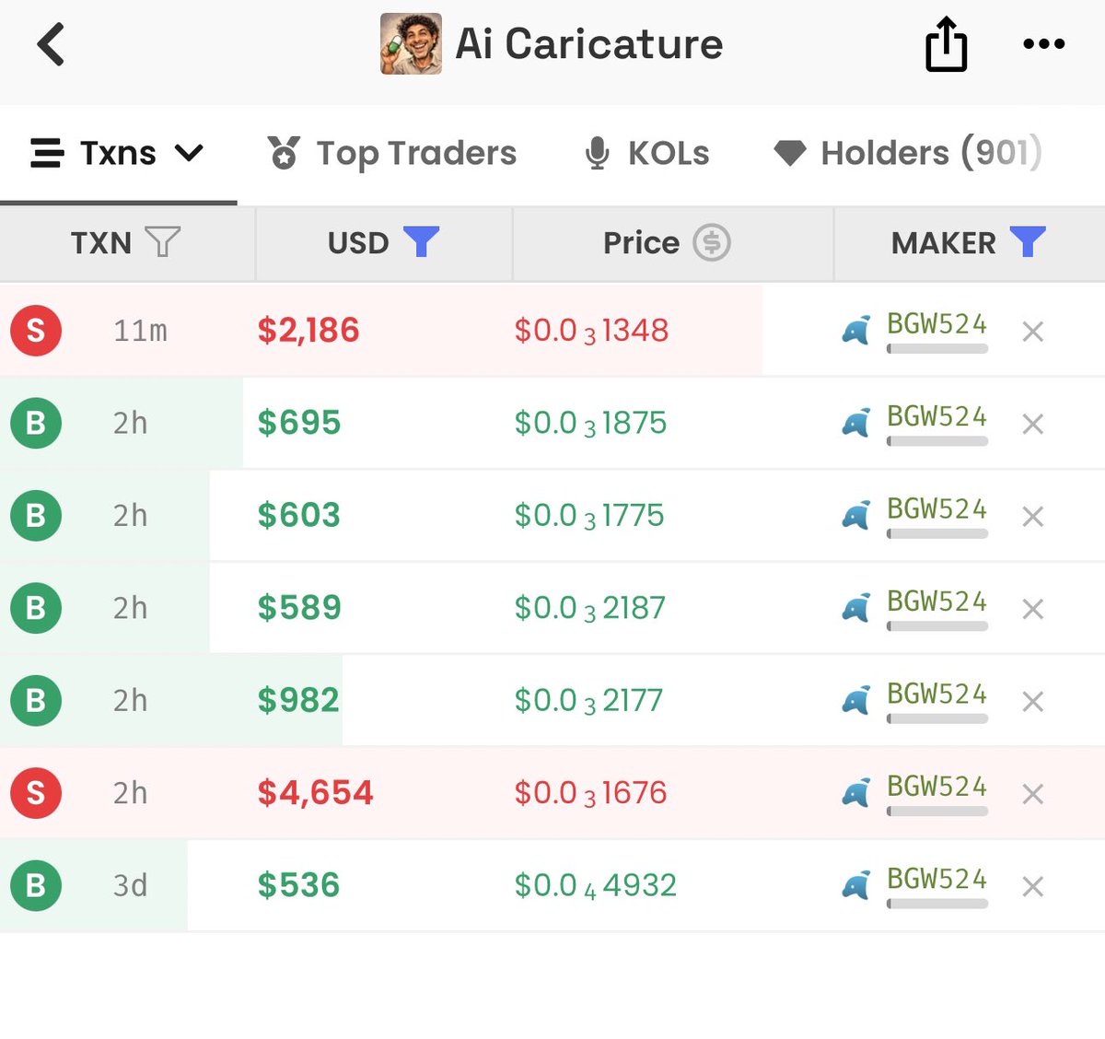Open the three-dot overflow menu
The height and width of the screenshot is (1039, 1105).
coord(1043,43)
